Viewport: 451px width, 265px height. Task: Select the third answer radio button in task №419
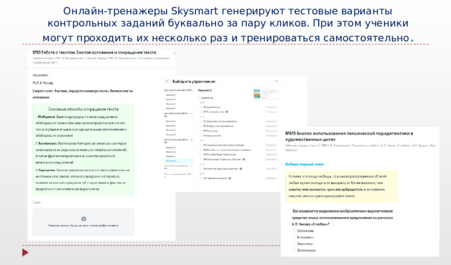(294, 244)
